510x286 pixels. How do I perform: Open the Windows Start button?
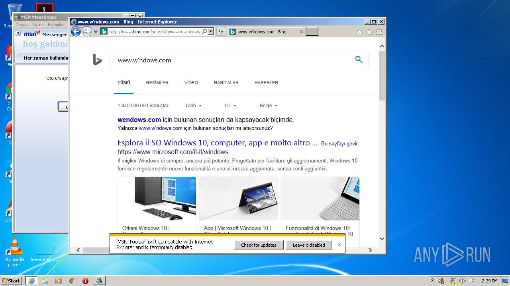tap(11, 281)
